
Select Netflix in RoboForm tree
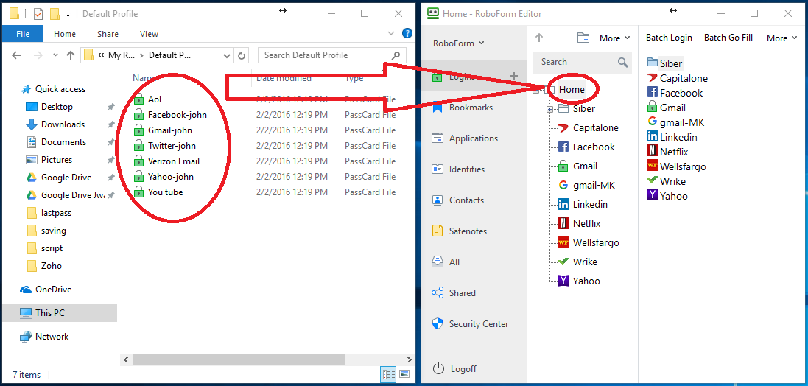[x=579, y=224]
